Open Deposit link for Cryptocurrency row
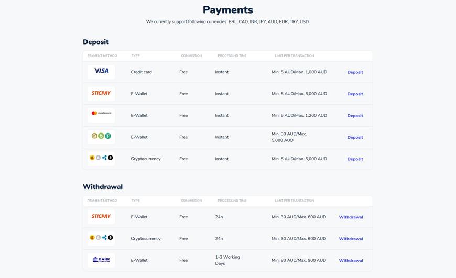 pos(355,159)
